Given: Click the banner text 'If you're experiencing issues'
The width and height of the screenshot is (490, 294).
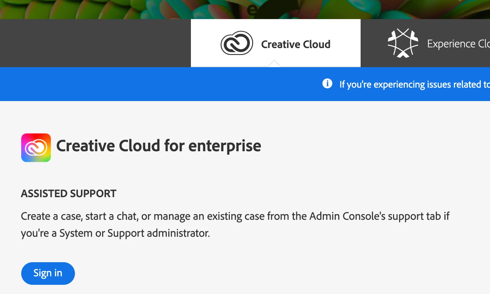Looking at the screenshot, I should click(x=415, y=84).
